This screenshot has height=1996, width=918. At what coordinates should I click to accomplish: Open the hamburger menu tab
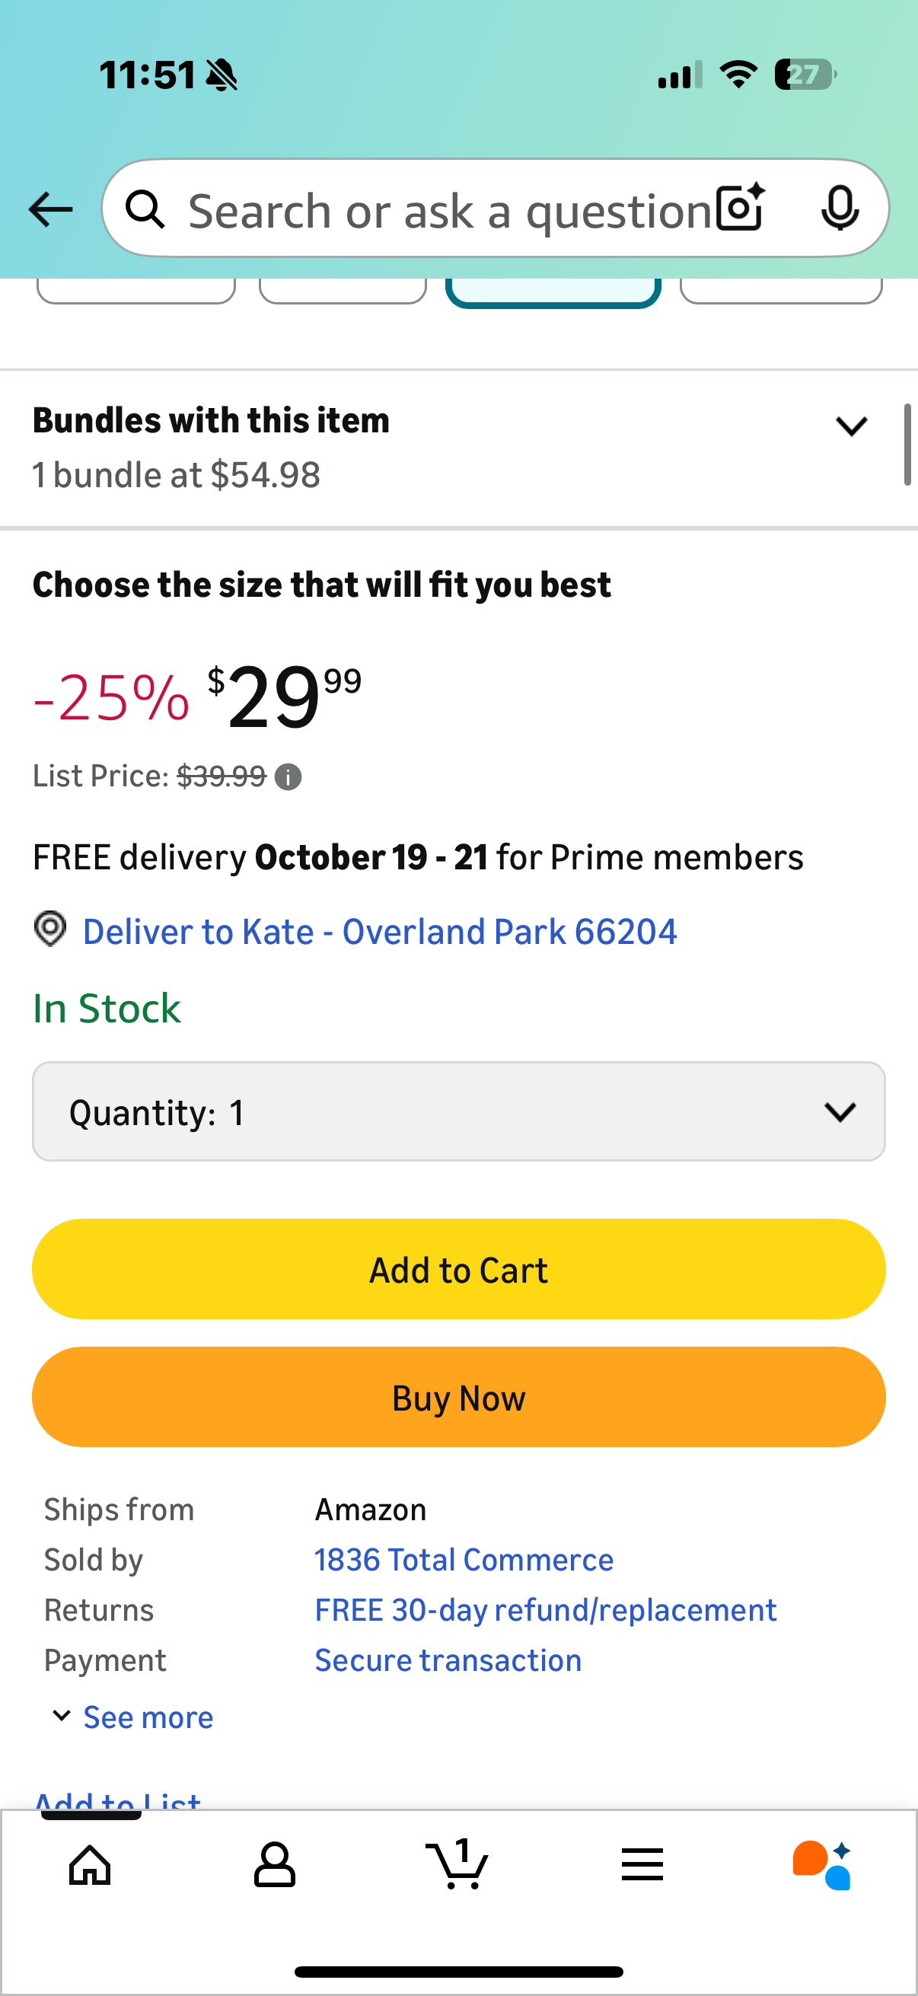[642, 1864]
